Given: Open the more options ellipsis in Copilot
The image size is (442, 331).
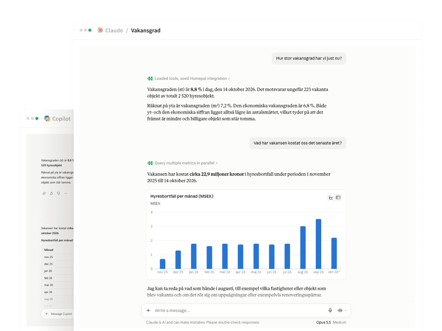Looking at the screenshot, I should [x=65, y=193].
